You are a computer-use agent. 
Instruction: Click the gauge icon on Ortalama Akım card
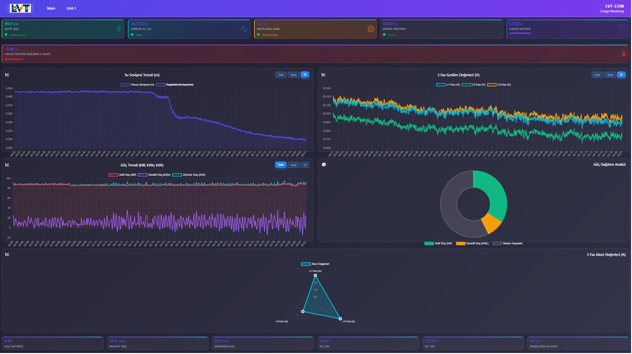371,29
